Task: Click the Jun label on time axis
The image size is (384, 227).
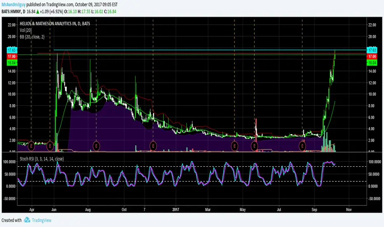Action: (x=54, y=210)
